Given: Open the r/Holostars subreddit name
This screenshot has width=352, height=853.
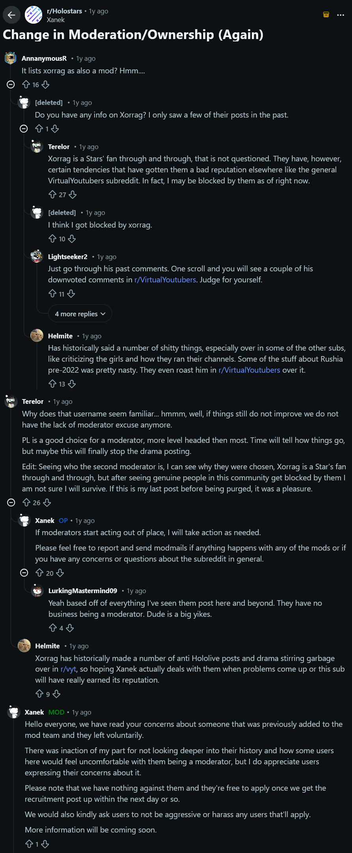Looking at the screenshot, I should point(64,11).
